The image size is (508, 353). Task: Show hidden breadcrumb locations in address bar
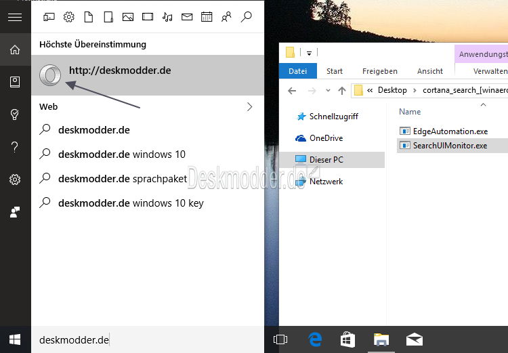pos(370,90)
